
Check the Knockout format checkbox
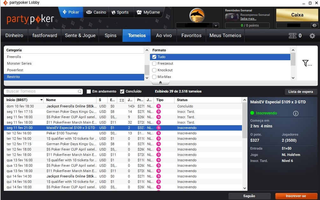tap(154, 70)
